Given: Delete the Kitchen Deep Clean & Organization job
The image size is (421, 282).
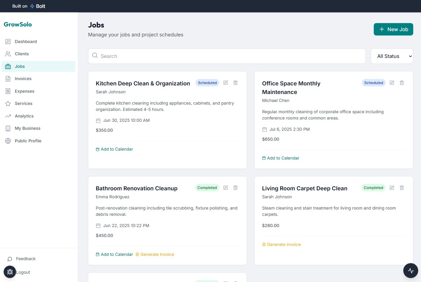Looking at the screenshot, I should click(x=235, y=83).
